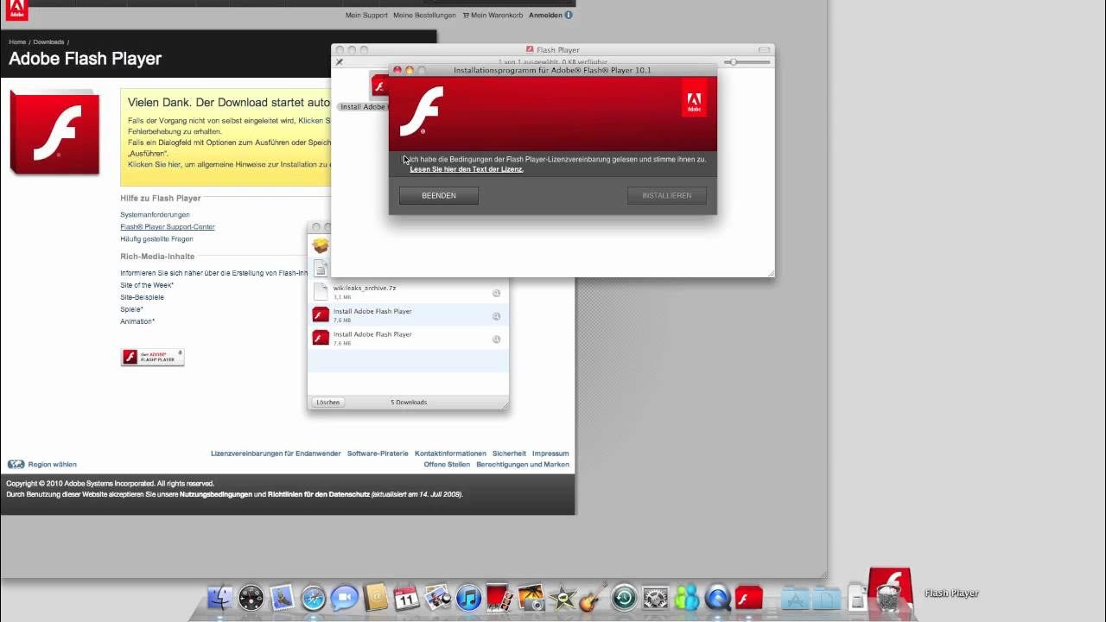
Task: Open Site of the Week link
Action: [x=147, y=285]
